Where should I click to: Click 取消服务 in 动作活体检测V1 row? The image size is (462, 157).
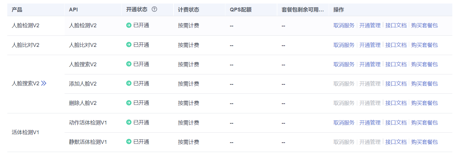point(344,123)
